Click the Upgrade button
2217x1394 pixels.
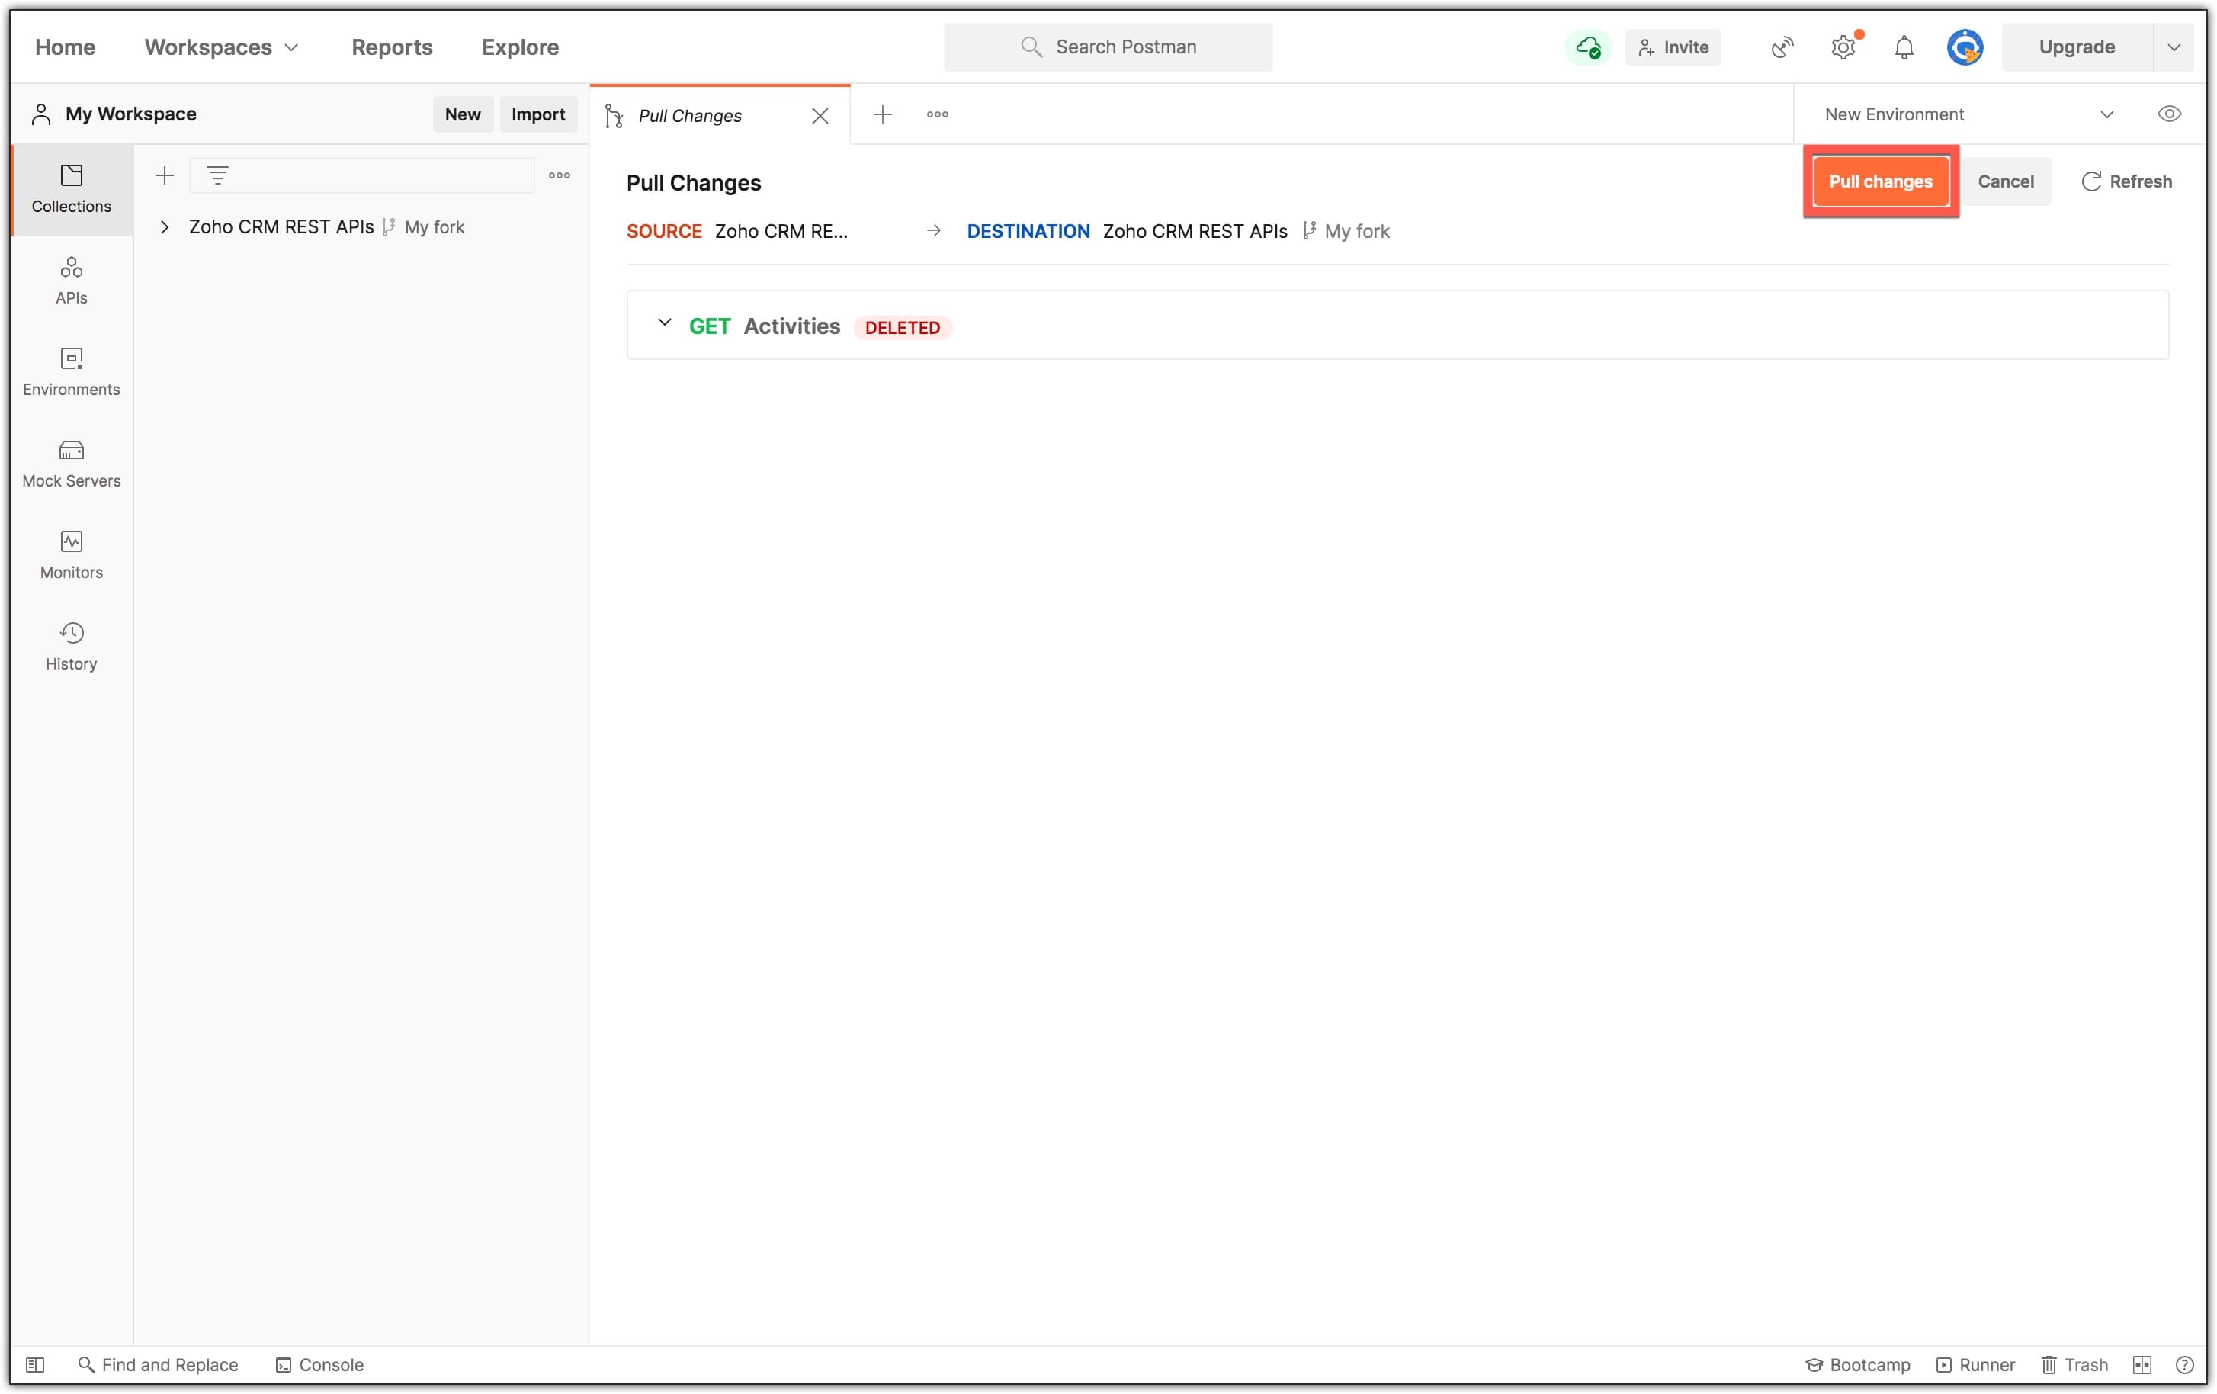coord(2077,47)
